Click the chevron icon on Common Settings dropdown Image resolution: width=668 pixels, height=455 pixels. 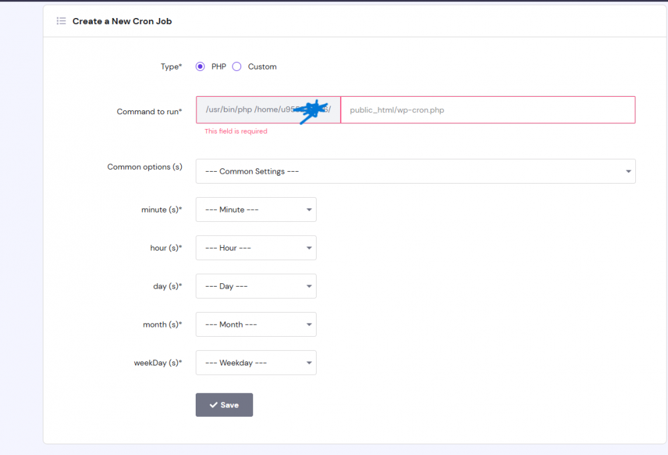(x=628, y=171)
